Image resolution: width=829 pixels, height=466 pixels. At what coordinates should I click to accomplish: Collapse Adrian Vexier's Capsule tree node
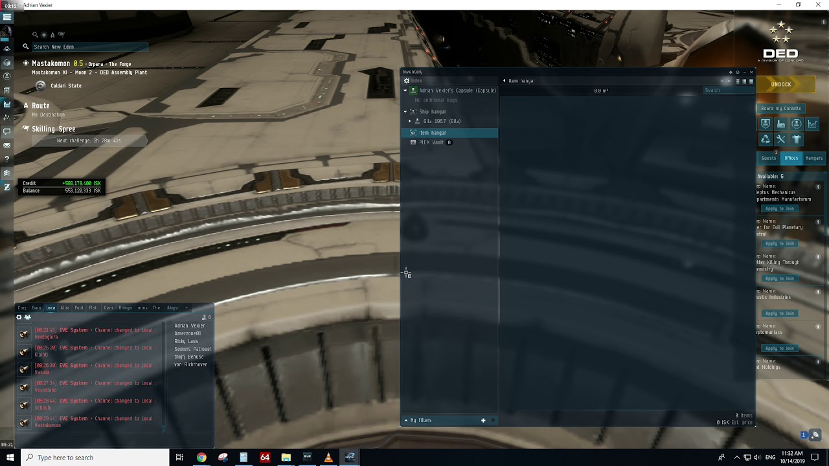tap(405, 91)
